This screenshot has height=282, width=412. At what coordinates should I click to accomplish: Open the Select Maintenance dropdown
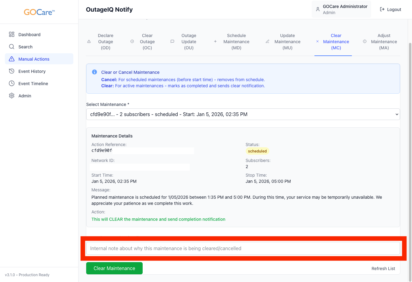[x=243, y=114]
